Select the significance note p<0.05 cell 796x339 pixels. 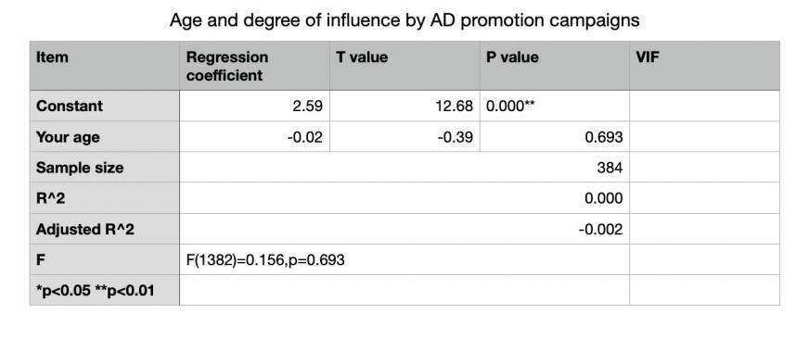click(105, 290)
